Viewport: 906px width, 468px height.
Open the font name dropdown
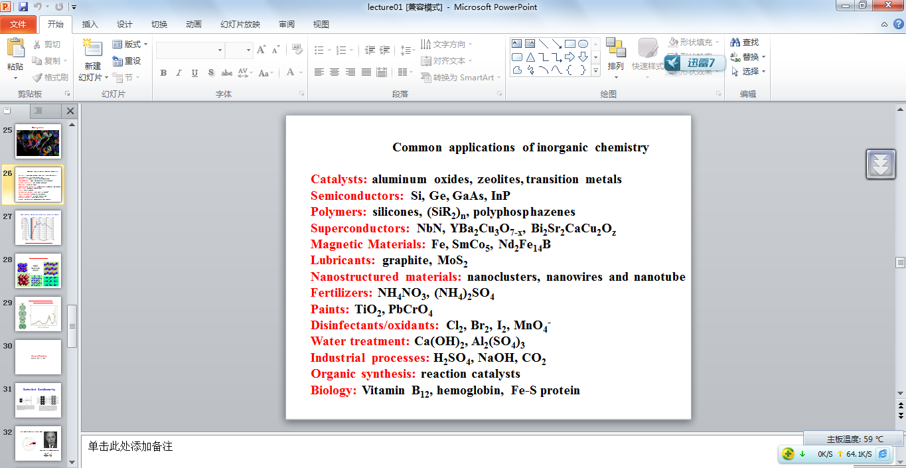(220, 50)
